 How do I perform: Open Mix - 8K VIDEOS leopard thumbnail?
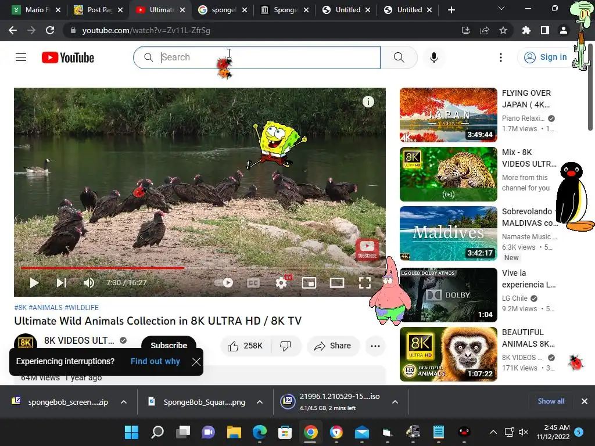click(x=448, y=174)
